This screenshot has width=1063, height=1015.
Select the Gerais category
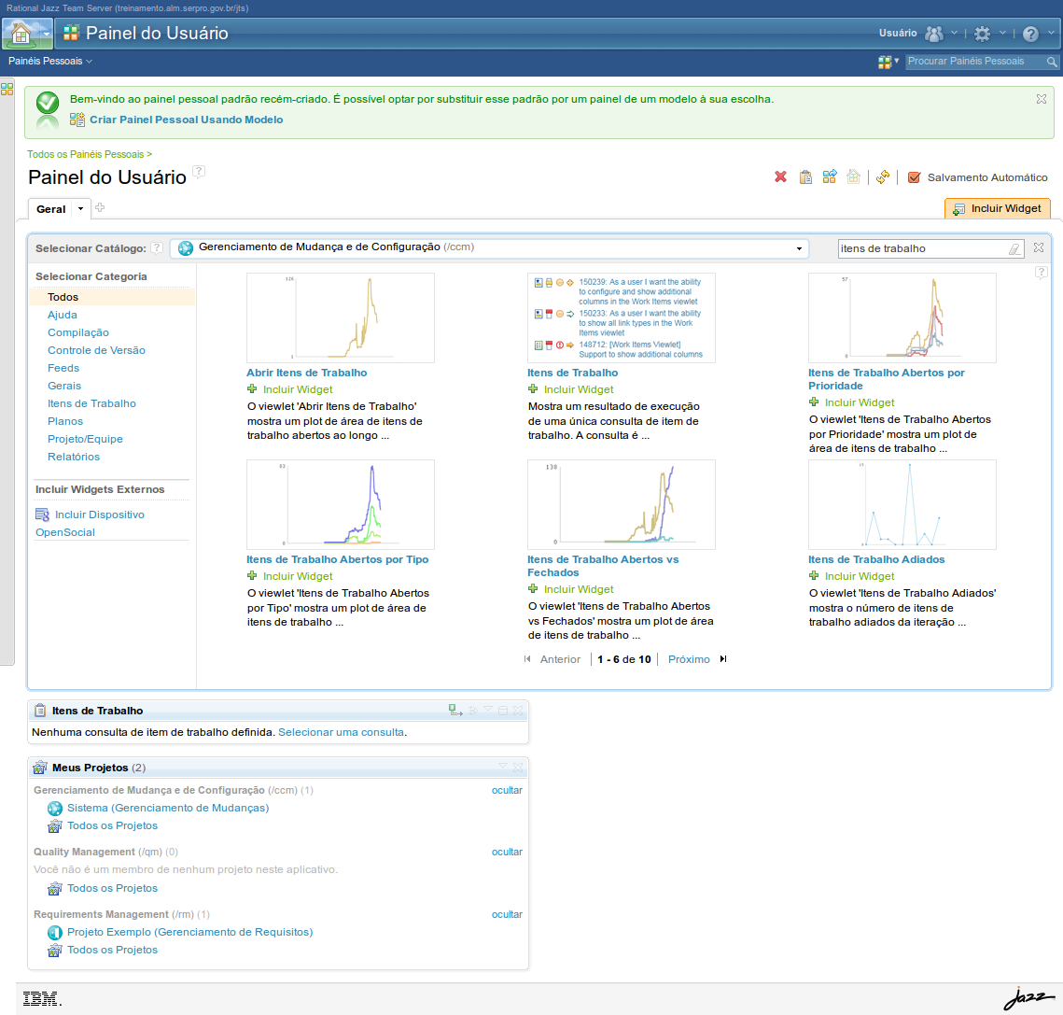[x=64, y=386]
